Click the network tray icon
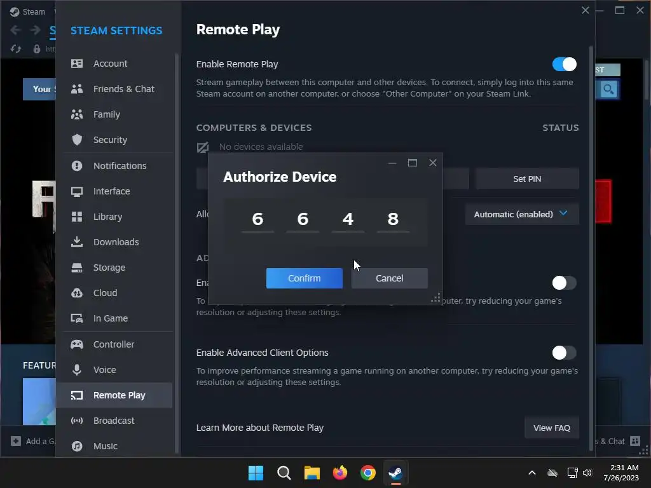651x488 pixels. [572, 473]
